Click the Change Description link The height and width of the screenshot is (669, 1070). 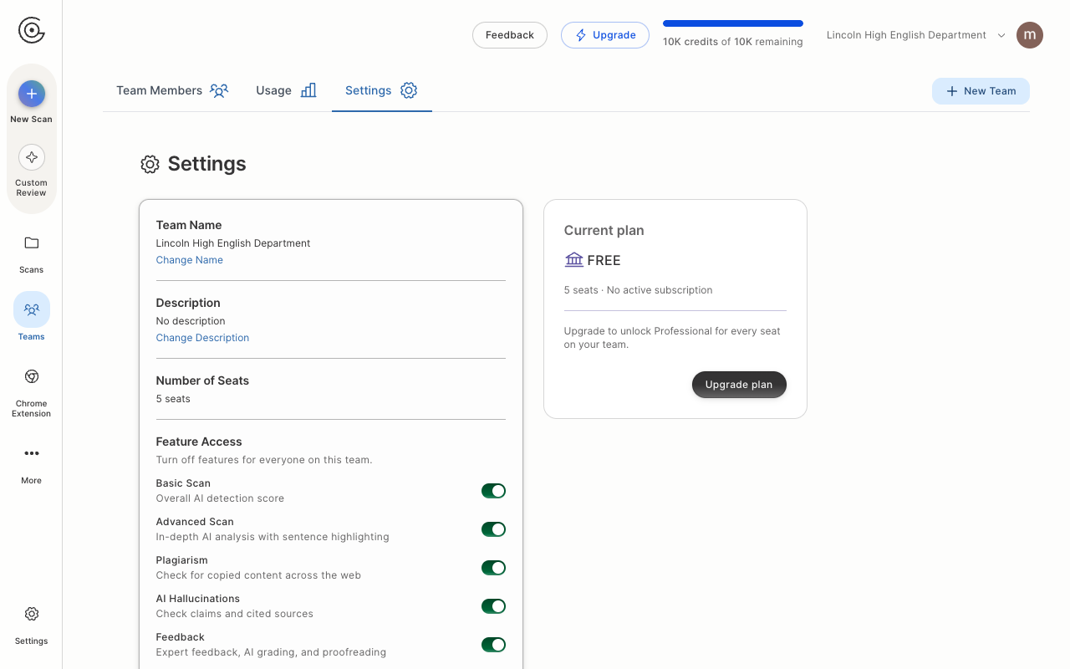(202, 338)
